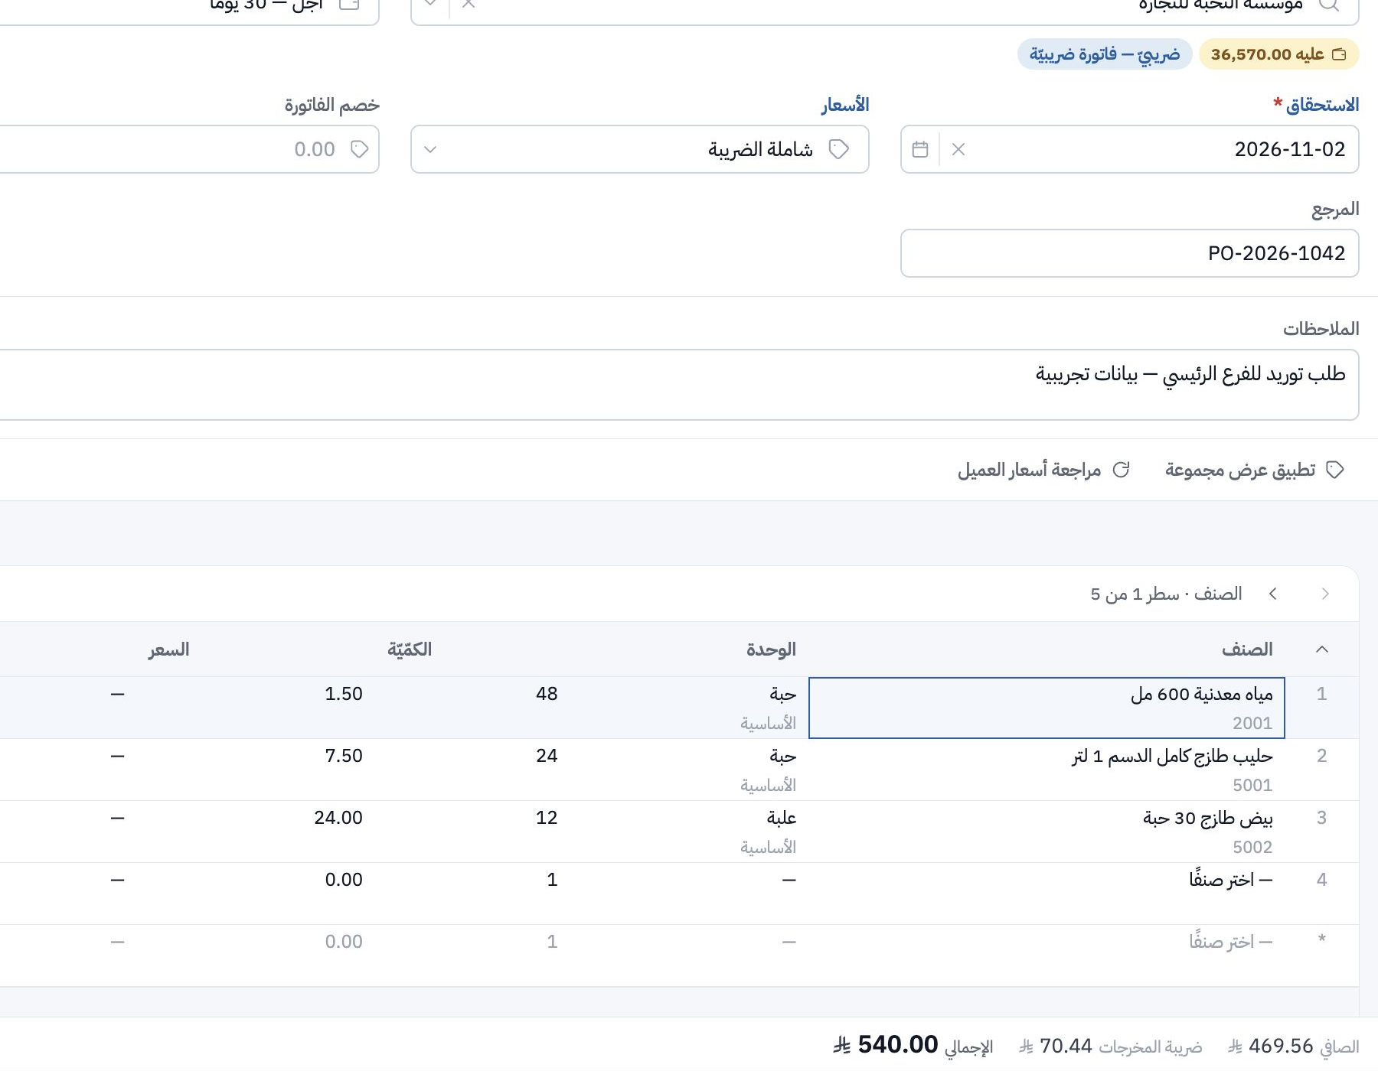1378x1071 pixels.
Task: Go to previous item line arrow
Action: (x=1325, y=594)
